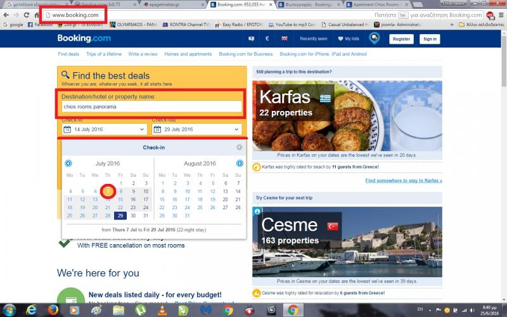Viewport: 507px width, 317px height.
Task: Select 30 July in the calendar
Action: [x=133, y=216]
